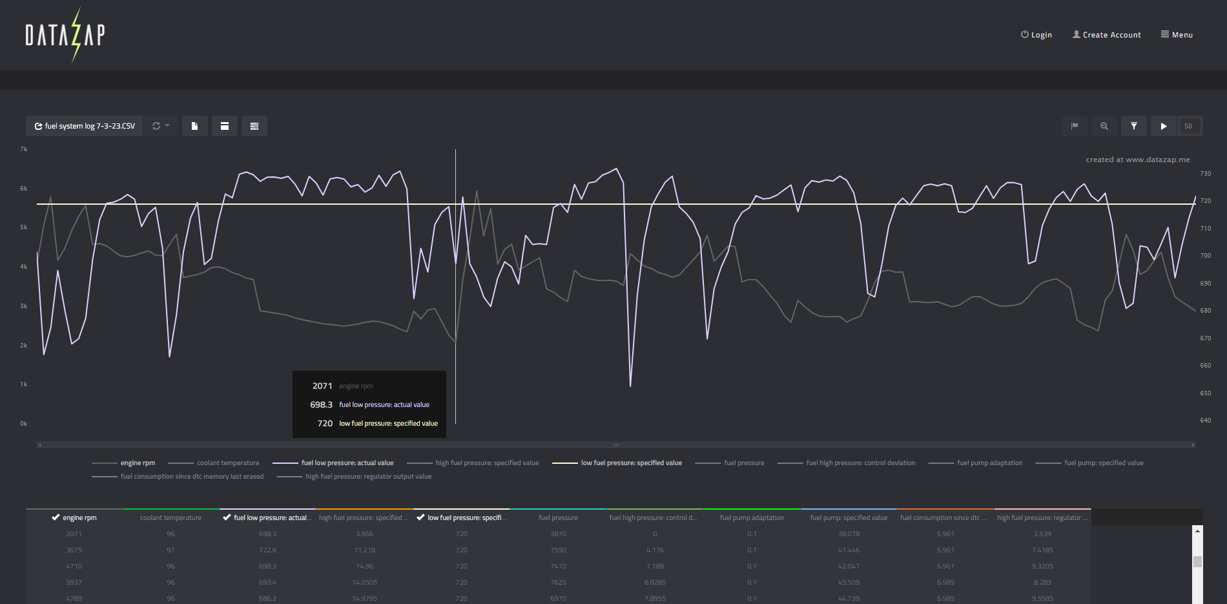Viewport: 1227px width, 604px height.
Task: Click the Login link
Action: pos(1036,35)
